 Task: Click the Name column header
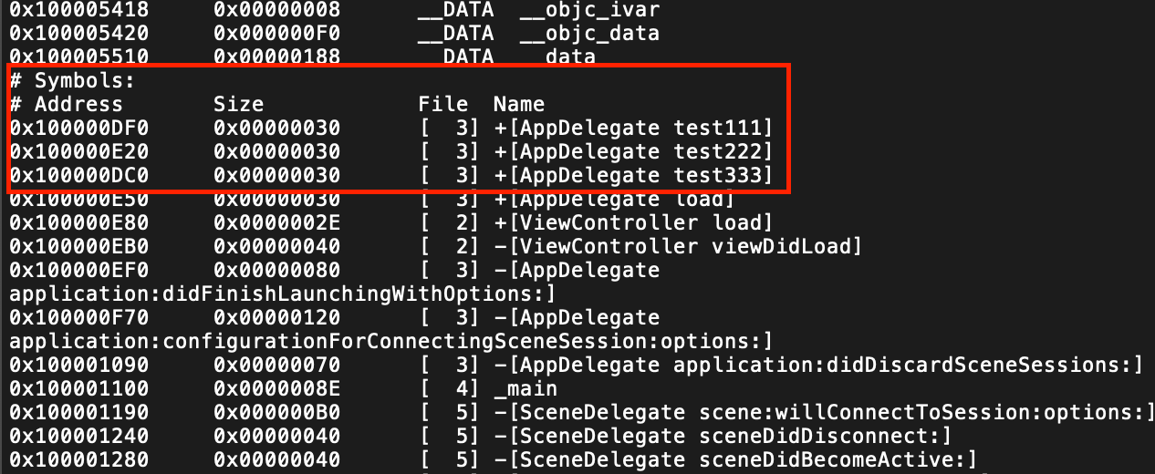(519, 104)
